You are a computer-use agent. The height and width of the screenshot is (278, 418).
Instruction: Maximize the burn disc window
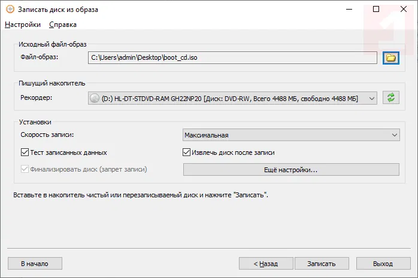point(375,10)
